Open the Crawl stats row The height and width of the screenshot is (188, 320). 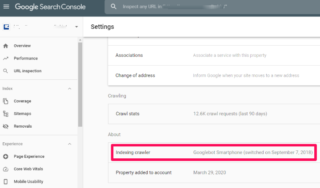214,114
